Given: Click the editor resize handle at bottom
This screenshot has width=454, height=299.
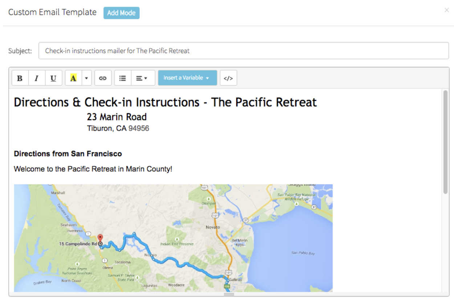Looking at the screenshot, I should pyautogui.click(x=229, y=294).
